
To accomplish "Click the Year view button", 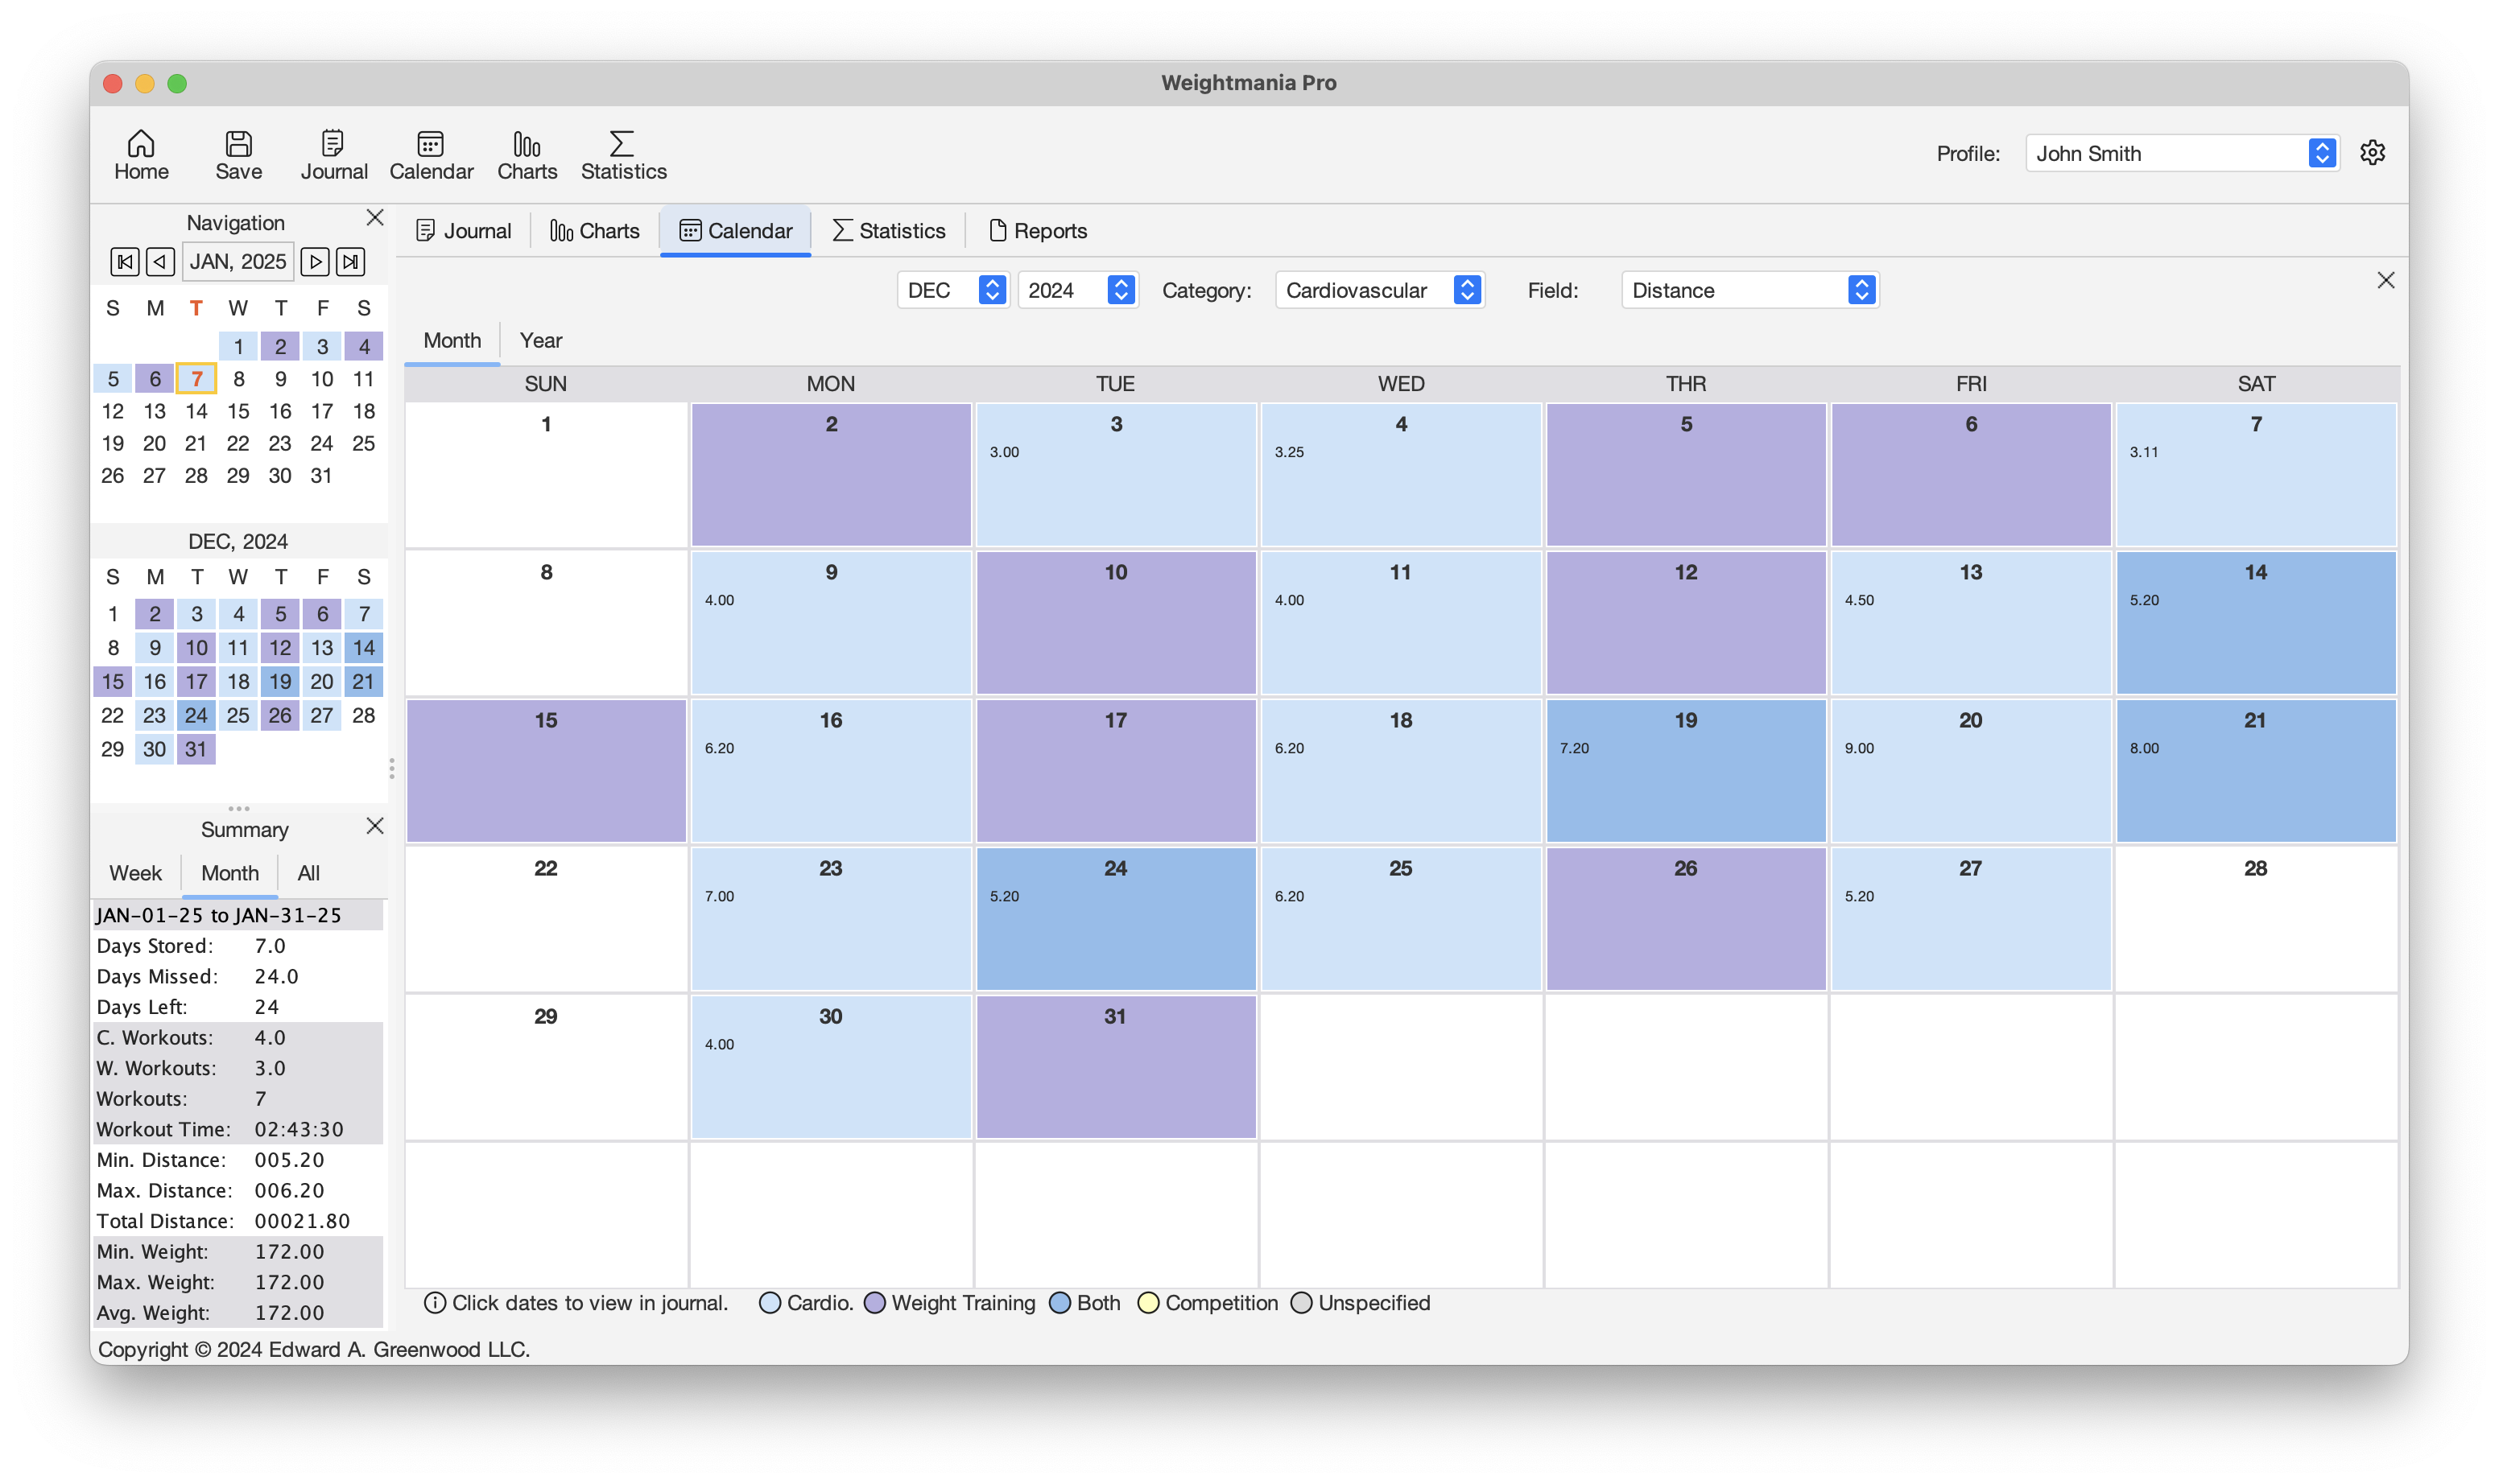I will coord(541,339).
